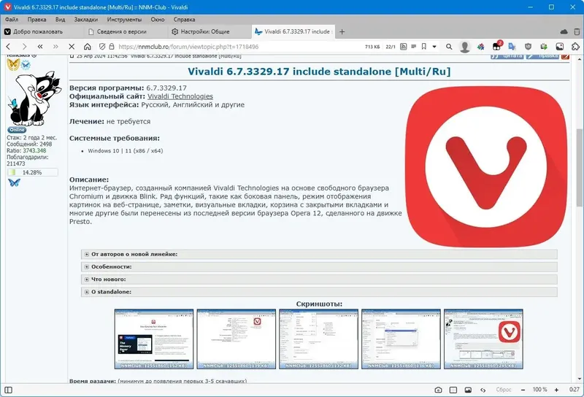This screenshot has width=584, height=397.
Task: Click the page vertical scrollbar thumb
Action: tap(580, 167)
